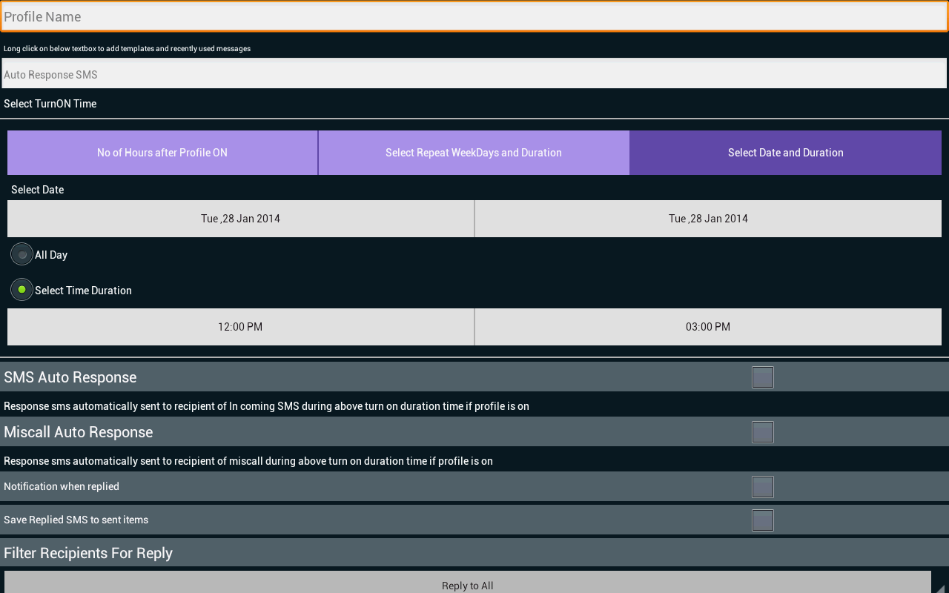Select No of Hours after Profile ON tab
This screenshot has width=949, height=593.
click(x=162, y=153)
